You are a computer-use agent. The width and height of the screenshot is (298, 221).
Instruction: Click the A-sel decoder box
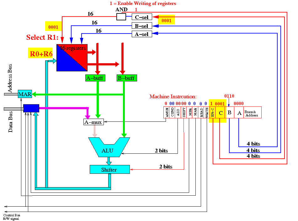142,34
